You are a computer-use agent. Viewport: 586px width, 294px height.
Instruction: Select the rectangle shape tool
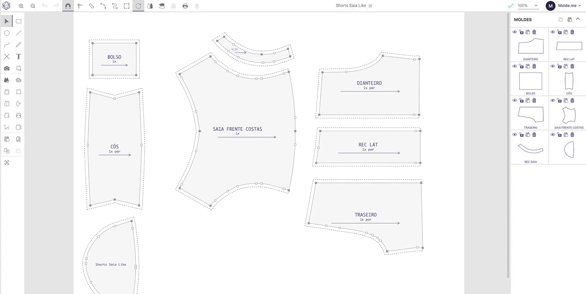tap(18, 21)
